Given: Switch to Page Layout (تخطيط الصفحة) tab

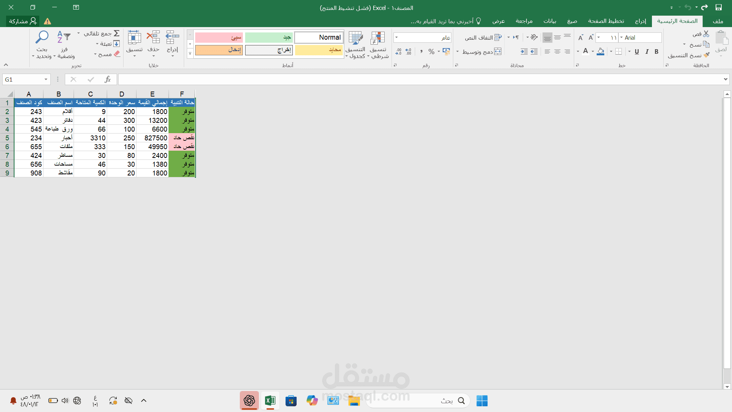Looking at the screenshot, I should (606, 21).
